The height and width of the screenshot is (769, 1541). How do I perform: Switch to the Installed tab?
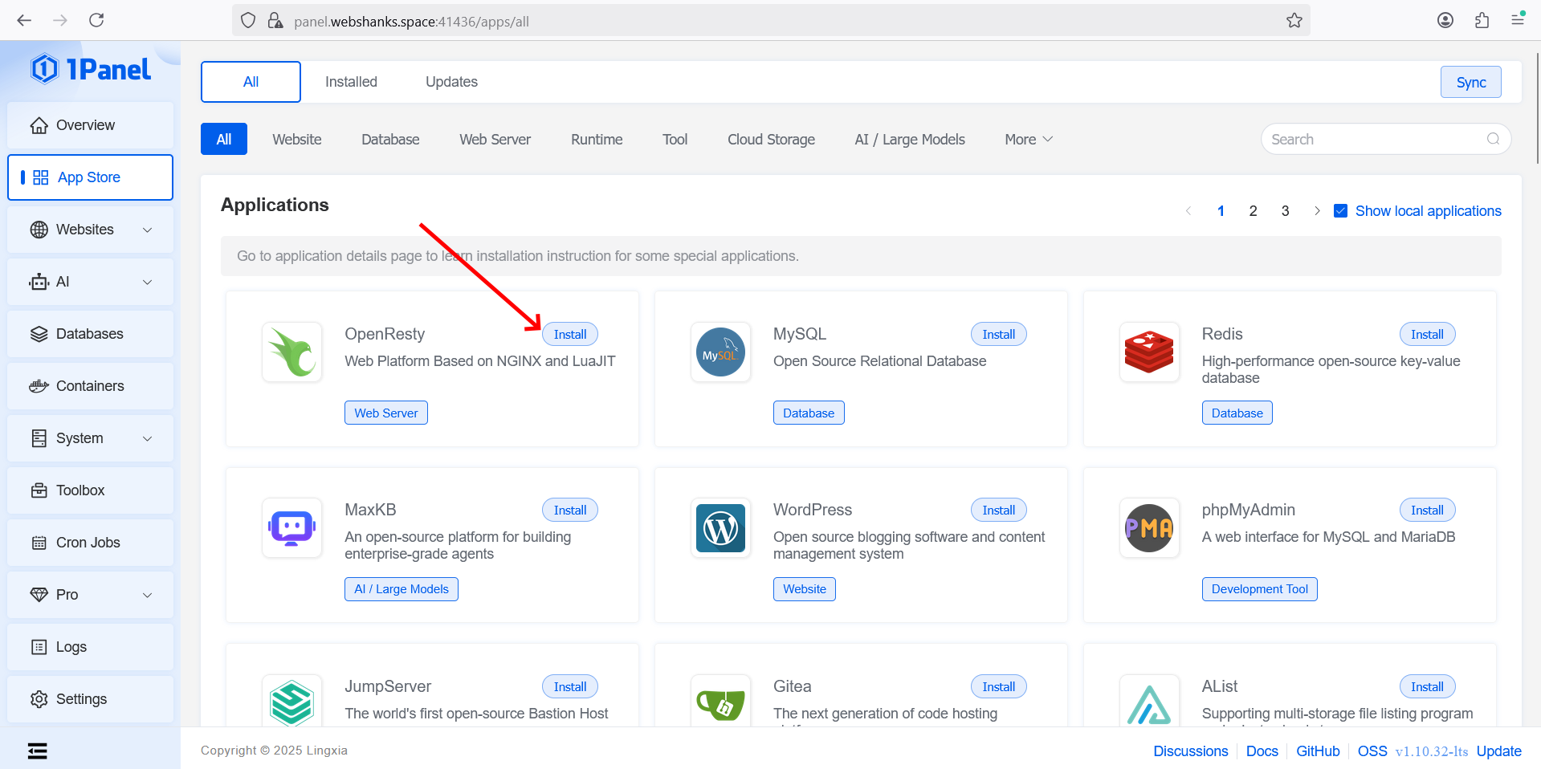pos(351,82)
